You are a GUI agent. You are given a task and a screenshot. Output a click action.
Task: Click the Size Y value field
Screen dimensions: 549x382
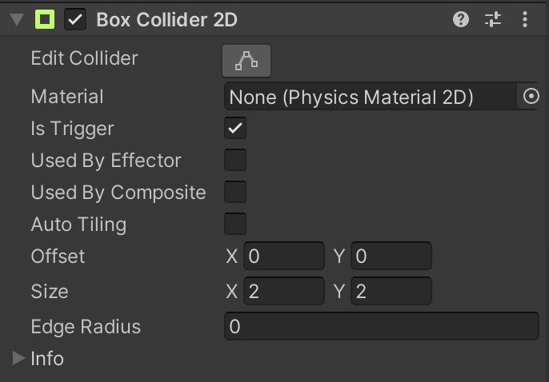point(391,292)
